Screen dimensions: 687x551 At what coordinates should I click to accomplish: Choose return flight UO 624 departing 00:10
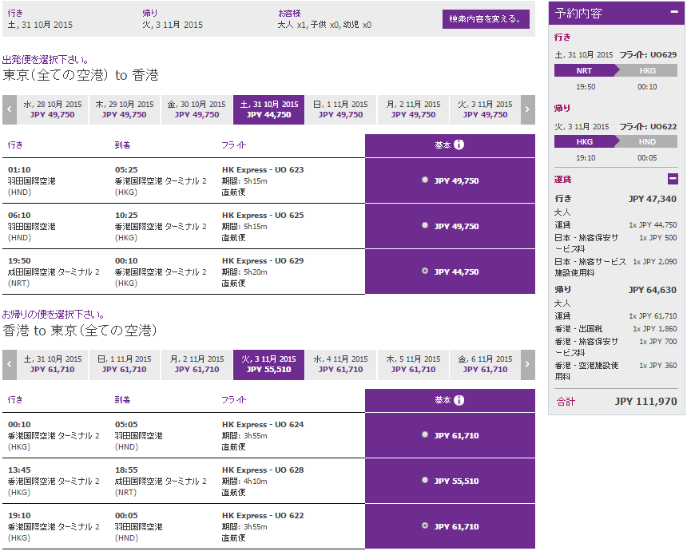pyautogui.click(x=425, y=435)
